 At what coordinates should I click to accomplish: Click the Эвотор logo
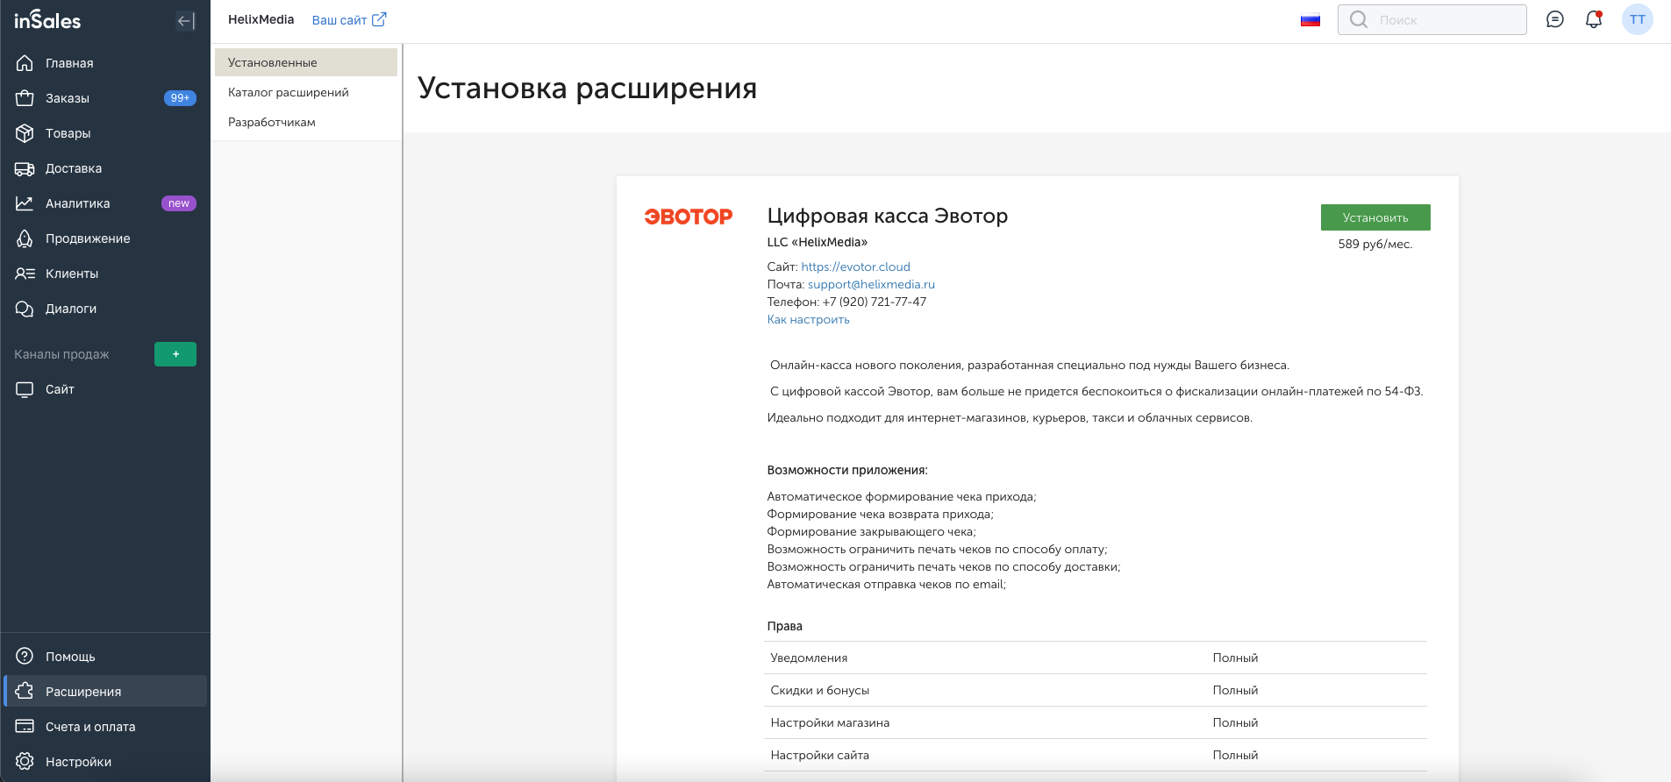[689, 217]
